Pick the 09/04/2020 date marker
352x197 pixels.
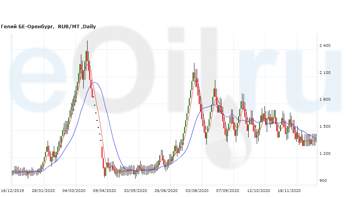point(105,191)
